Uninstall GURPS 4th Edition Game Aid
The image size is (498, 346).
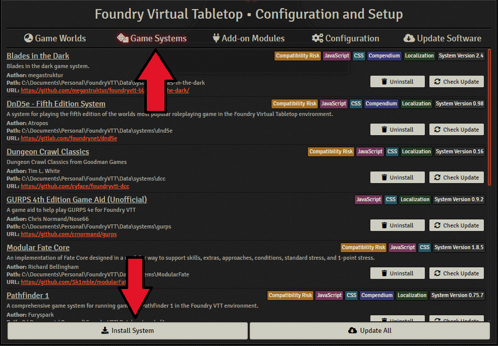pyautogui.click(x=397, y=225)
